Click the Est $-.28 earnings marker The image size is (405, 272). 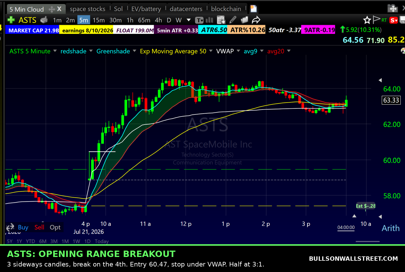[365, 206]
